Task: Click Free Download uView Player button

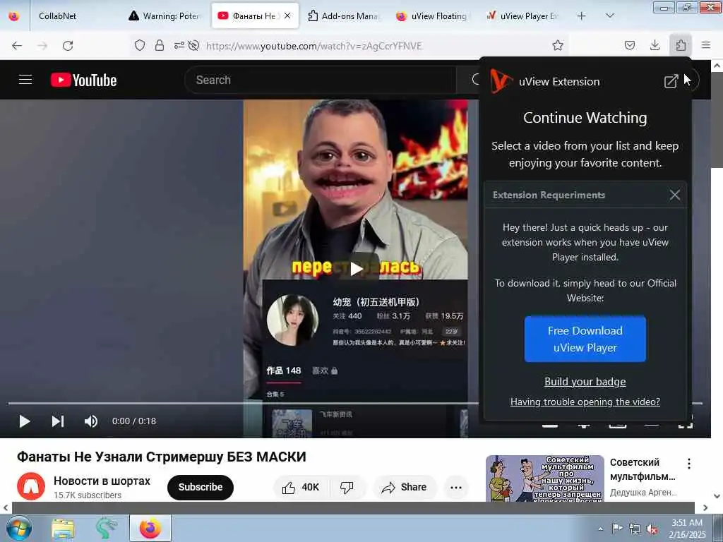Action: pos(585,339)
